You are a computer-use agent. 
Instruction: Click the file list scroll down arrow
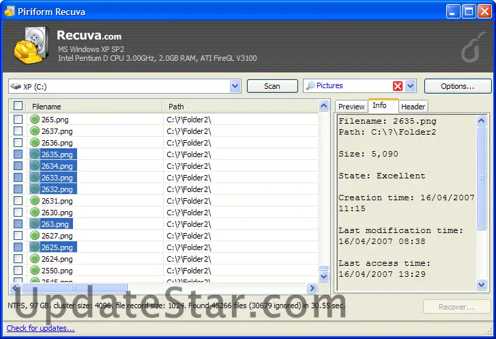pyautogui.click(x=323, y=277)
